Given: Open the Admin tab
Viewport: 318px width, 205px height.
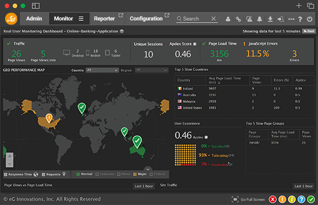Looking at the screenshot, I should [34, 19].
